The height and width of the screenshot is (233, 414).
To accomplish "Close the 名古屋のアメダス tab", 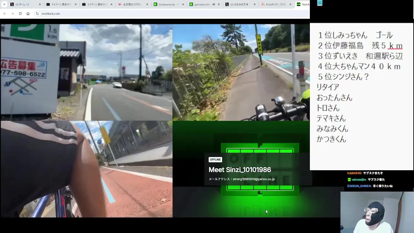I will point(147,5).
